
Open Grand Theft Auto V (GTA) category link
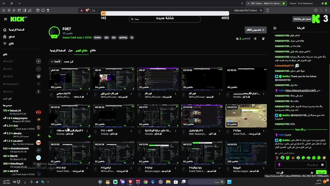click(77, 37)
